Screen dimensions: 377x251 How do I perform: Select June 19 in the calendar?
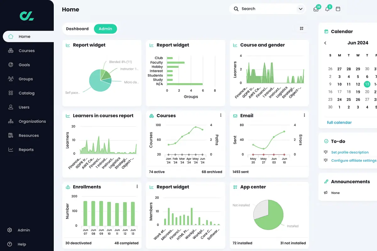coord(358,92)
